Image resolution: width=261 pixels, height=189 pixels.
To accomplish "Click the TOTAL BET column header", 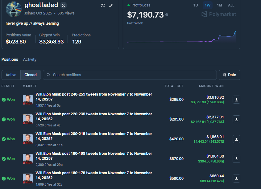I will click(174, 86).
